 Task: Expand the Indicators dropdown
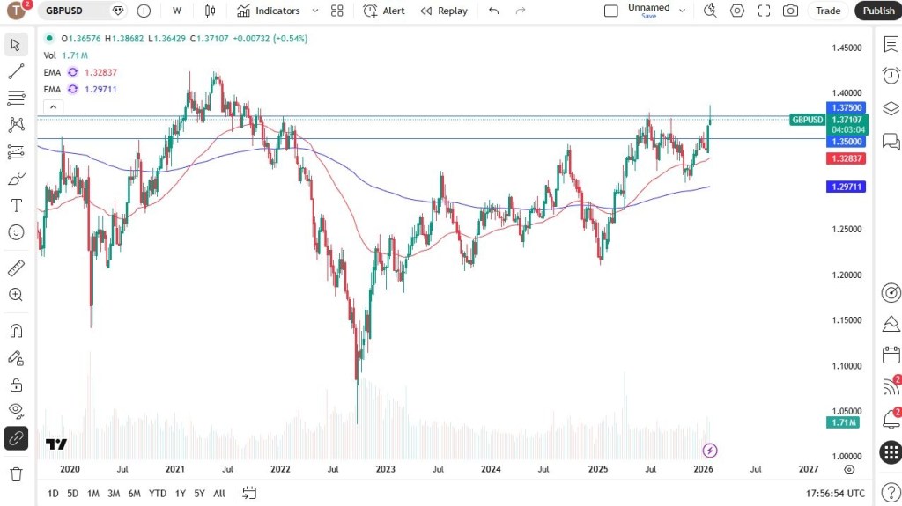tap(269, 11)
